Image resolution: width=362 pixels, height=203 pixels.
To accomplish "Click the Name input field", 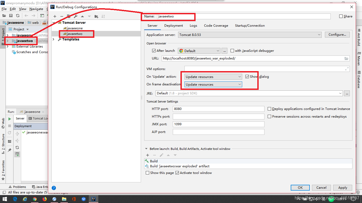I will [x=244, y=16].
